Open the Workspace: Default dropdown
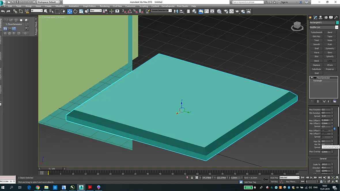Image resolution: width=340 pixels, height=191 pixels. [48, 2]
